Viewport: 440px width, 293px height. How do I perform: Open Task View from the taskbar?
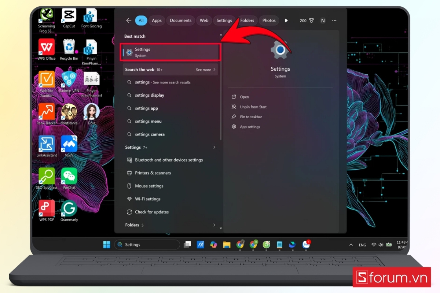point(187,245)
